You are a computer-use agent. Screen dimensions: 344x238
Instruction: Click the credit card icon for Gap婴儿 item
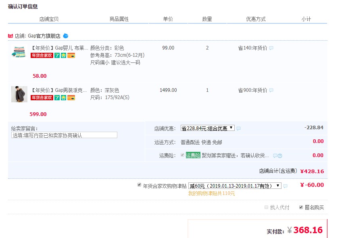pyautogui.click(x=71, y=56)
